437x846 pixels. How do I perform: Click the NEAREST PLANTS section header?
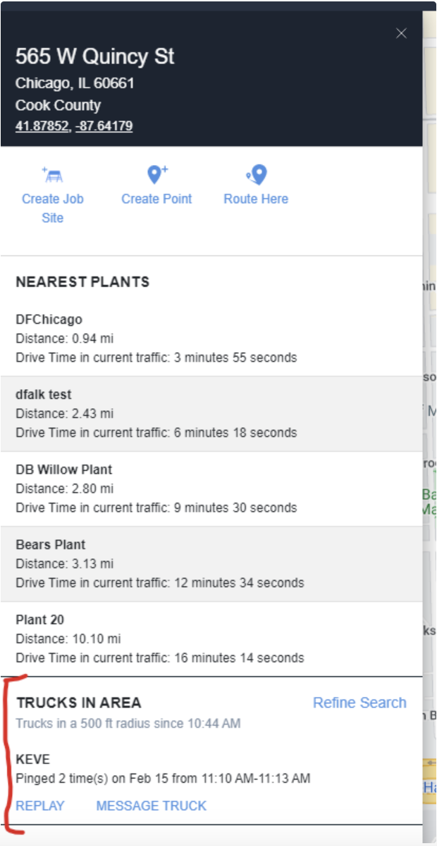(82, 281)
